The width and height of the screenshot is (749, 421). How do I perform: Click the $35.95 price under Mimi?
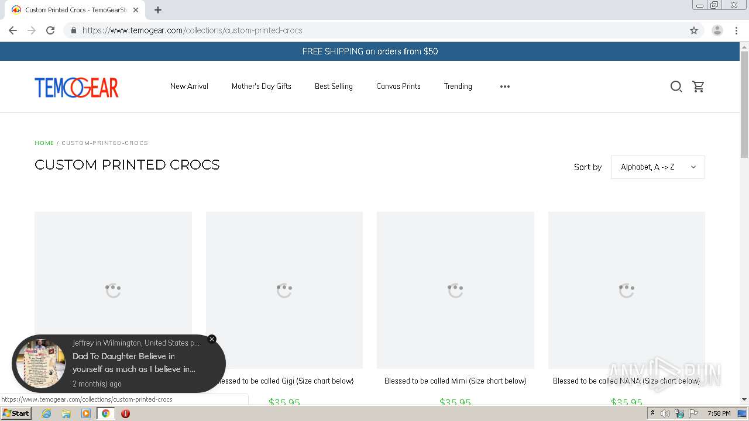point(455,402)
